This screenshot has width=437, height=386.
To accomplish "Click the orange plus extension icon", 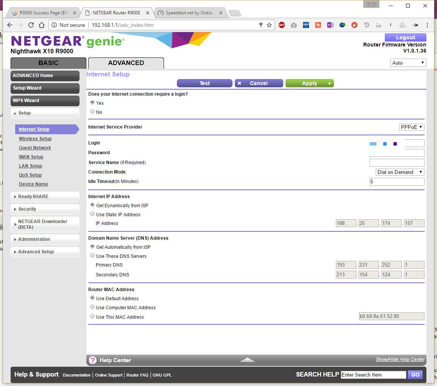I will (x=318, y=25).
